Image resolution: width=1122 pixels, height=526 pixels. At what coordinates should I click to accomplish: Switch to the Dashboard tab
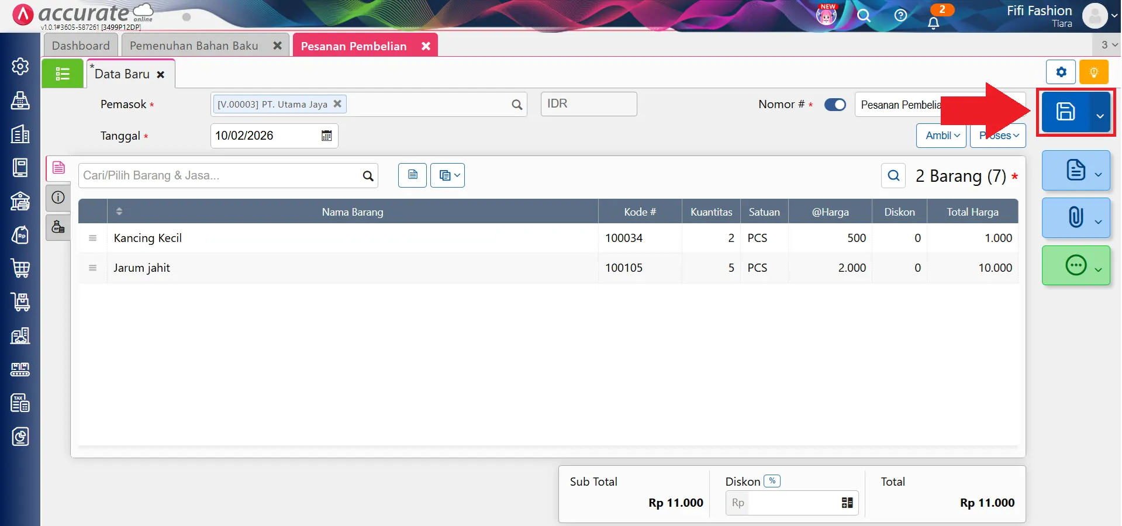(81, 46)
